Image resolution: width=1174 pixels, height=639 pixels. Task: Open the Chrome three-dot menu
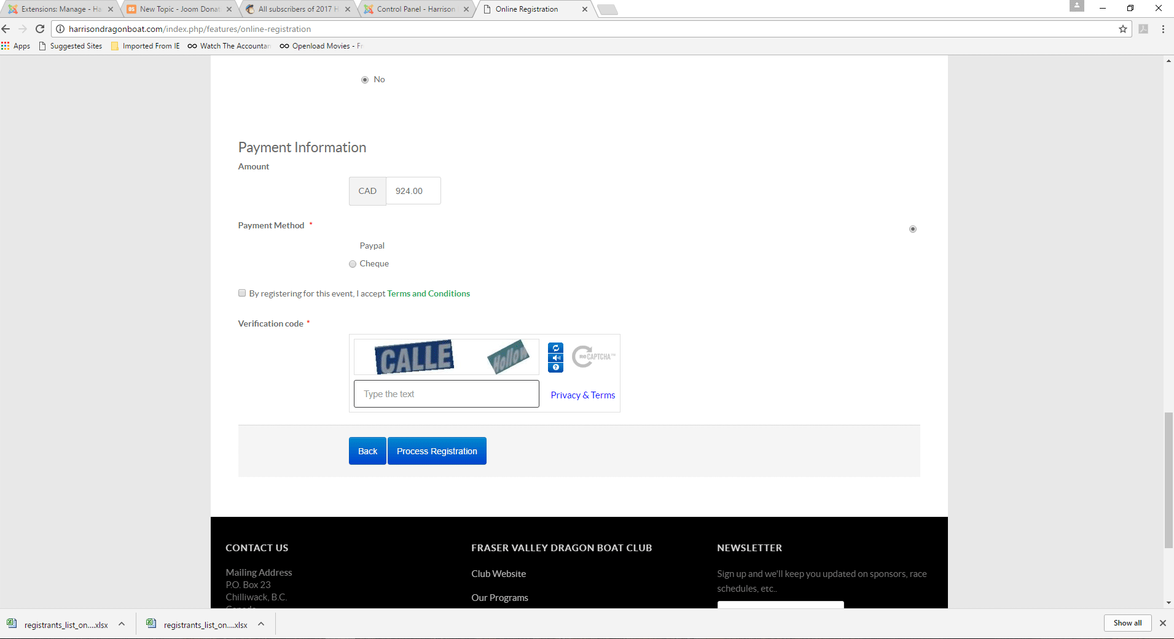point(1163,29)
